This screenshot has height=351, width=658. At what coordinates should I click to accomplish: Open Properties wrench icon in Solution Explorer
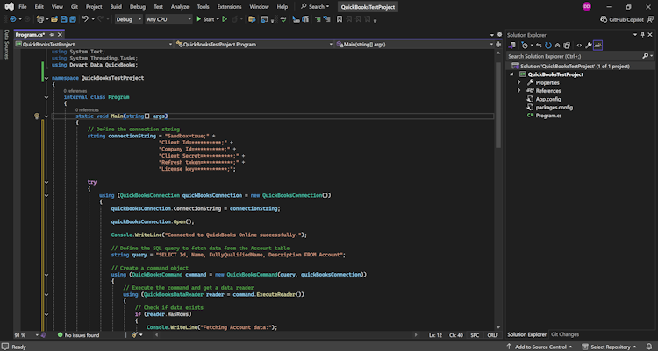tap(589, 45)
